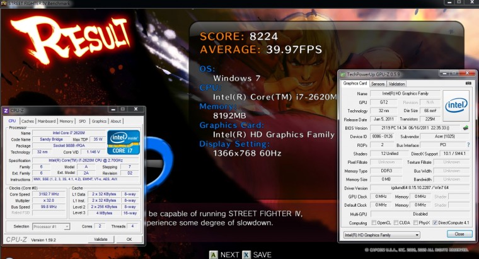479x259 pixels.
Task: Click the CPU-Z purple Z title icon
Action: (6, 110)
